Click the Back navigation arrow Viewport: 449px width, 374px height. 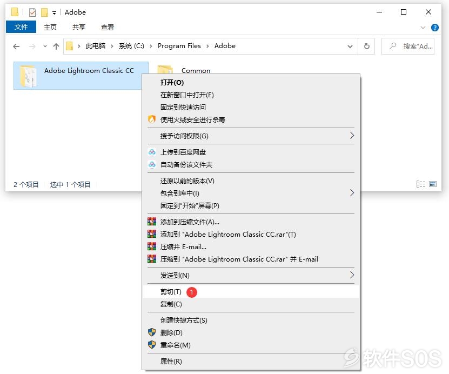pyautogui.click(x=16, y=46)
